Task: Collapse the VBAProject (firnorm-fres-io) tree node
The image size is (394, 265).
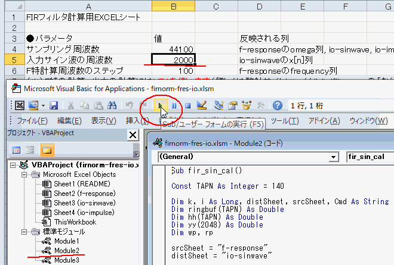Action: 13,165
